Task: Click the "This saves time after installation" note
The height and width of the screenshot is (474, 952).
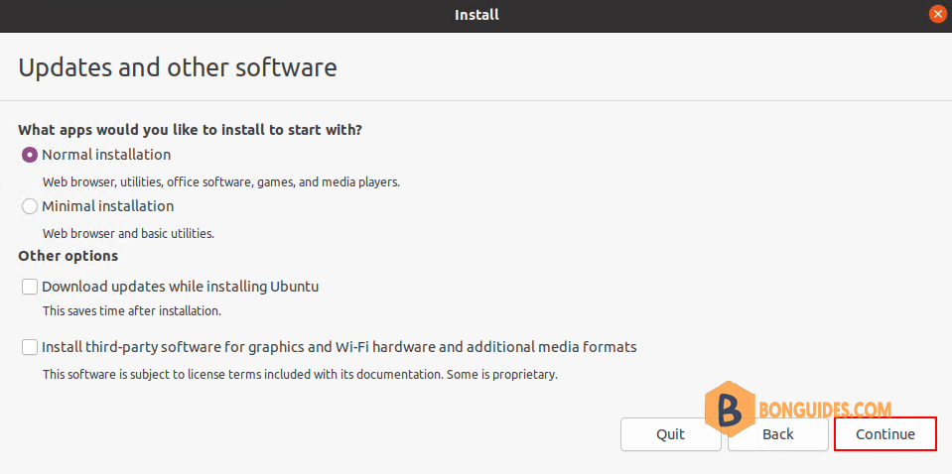Action: (132, 311)
